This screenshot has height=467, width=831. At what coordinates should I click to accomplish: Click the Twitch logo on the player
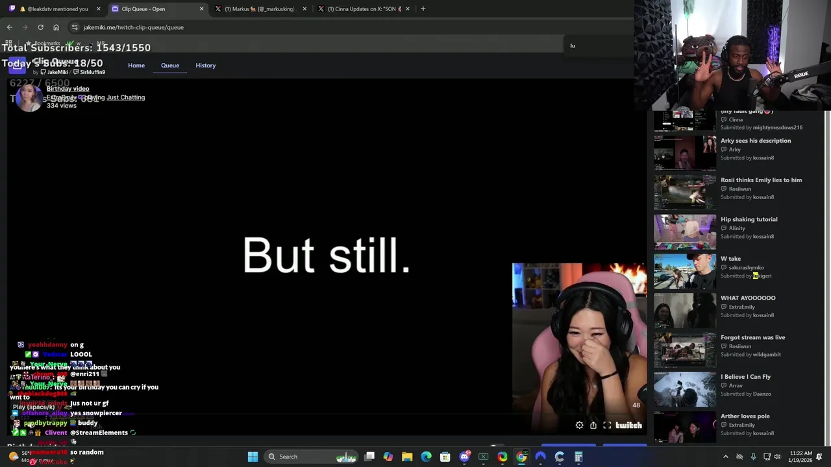[x=628, y=425]
